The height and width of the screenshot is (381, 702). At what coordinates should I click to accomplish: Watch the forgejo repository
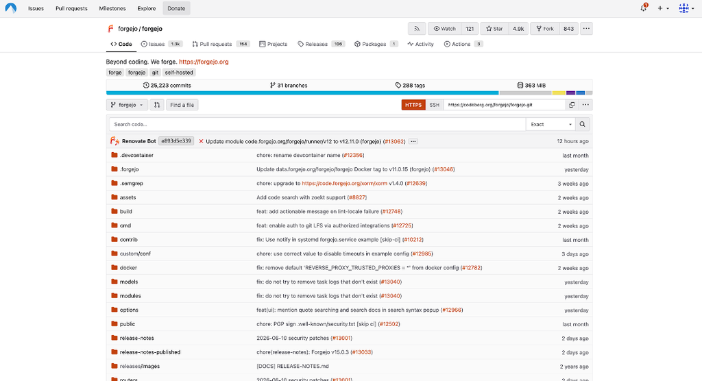pyautogui.click(x=444, y=29)
